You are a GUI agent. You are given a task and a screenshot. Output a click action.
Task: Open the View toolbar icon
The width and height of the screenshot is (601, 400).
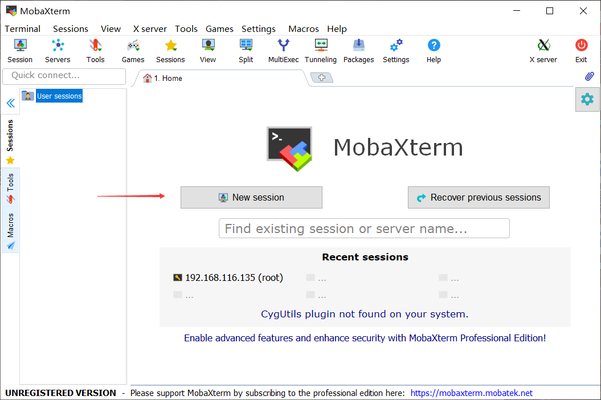tap(208, 51)
